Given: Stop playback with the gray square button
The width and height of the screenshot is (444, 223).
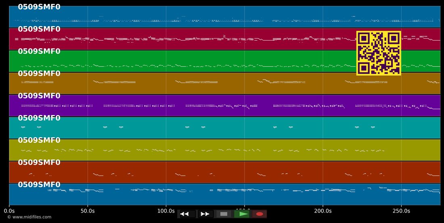Looking at the screenshot, I should point(224,214).
